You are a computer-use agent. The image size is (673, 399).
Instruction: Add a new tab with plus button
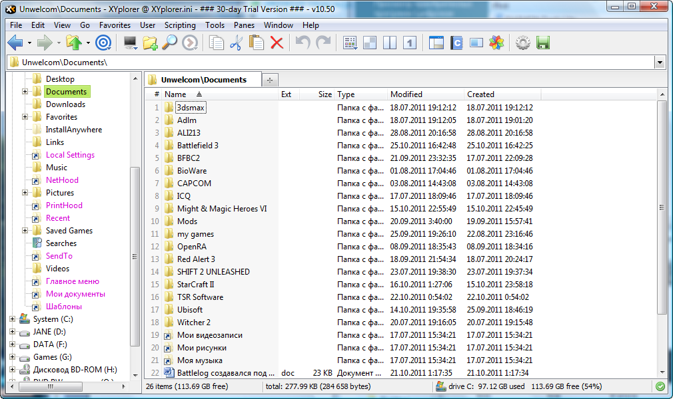click(270, 80)
